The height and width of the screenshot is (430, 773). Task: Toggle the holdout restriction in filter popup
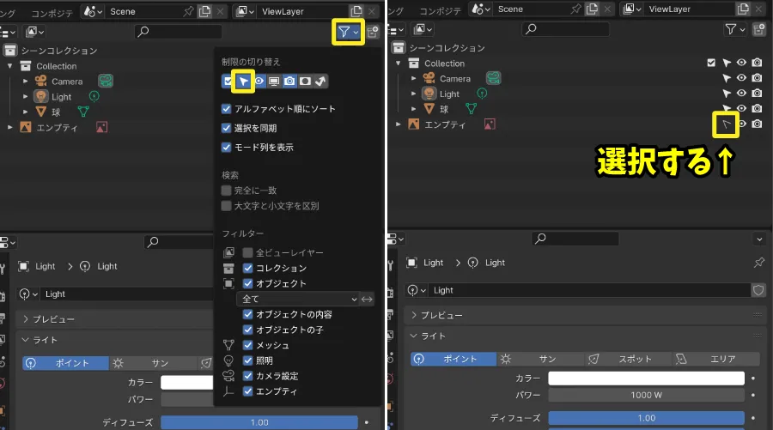click(305, 82)
